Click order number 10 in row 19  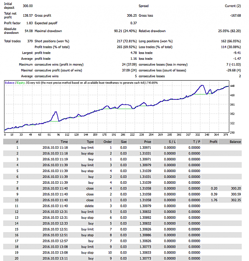[110, 253]
